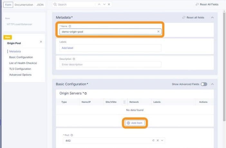
Task: Open Origin Servers info icon
Action: click(x=86, y=94)
